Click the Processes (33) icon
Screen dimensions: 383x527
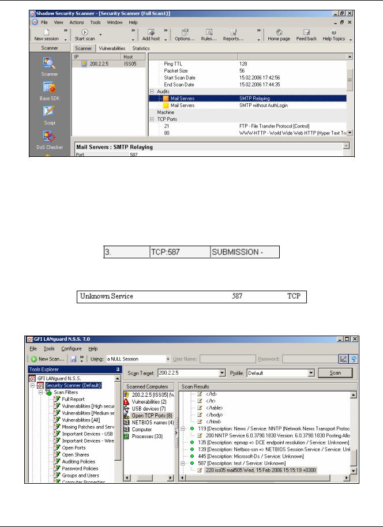click(x=126, y=436)
